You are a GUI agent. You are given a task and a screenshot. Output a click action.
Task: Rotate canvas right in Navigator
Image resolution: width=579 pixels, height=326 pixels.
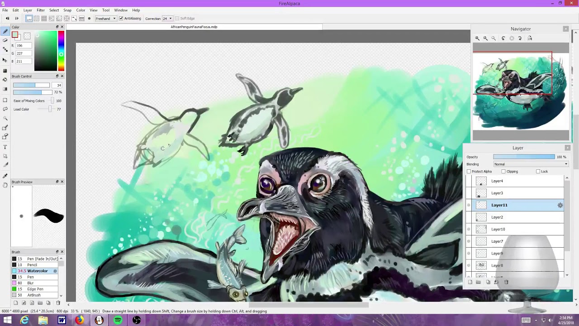(x=520, y=38)
